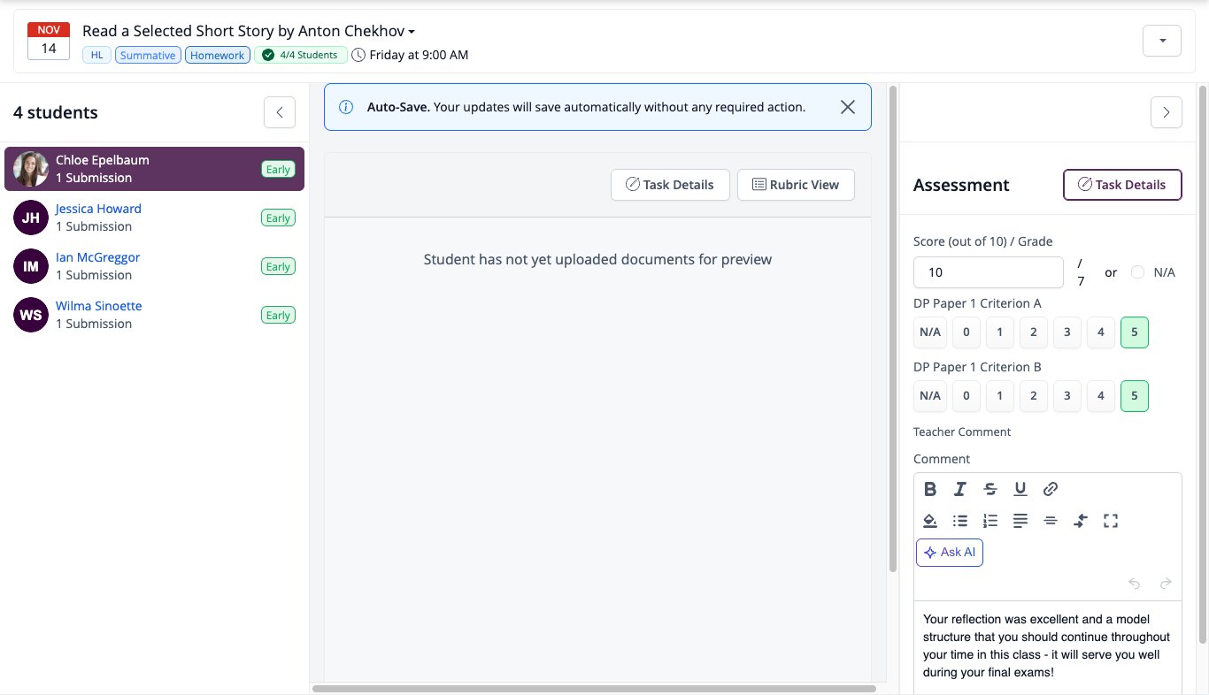The height and width of the screenshot is (695, 1209).
Task: Toggle bold formatting in comment editor
Action: pos(930,489)
